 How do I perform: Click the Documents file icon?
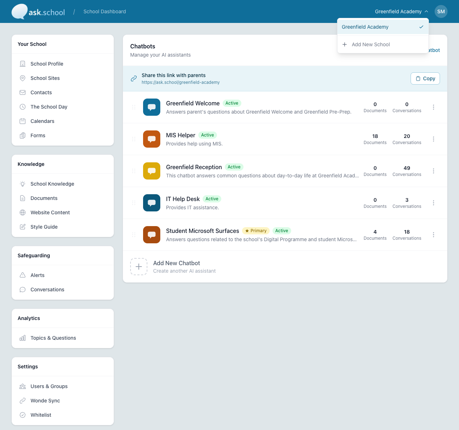[x=23, y=198]
